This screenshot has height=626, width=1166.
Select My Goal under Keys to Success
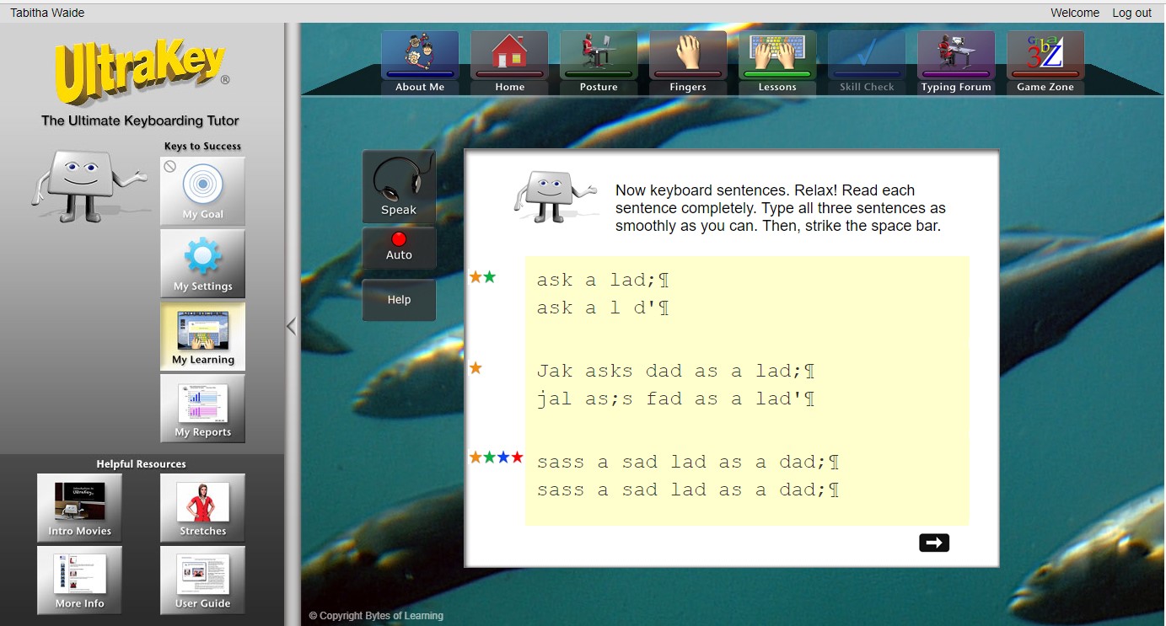point(202,190)
